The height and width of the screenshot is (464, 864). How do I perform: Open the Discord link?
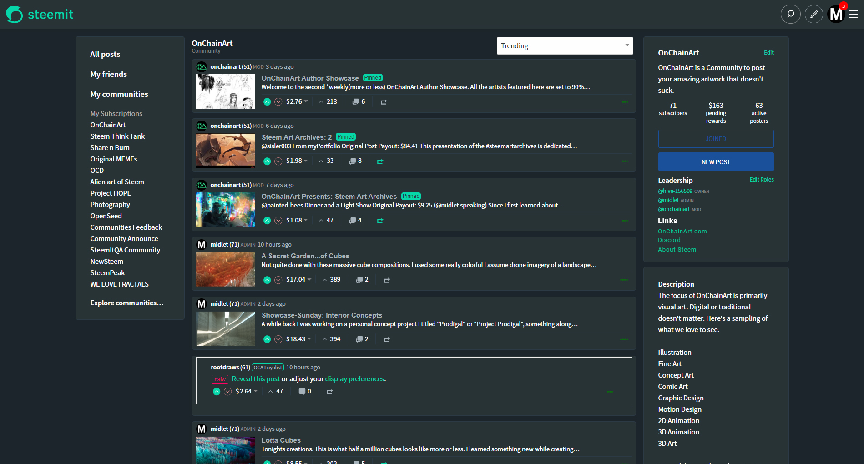(669, 240)
